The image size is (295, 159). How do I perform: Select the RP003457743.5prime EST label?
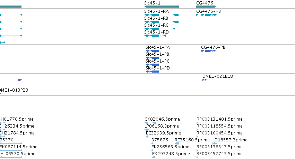click(219, 154)
